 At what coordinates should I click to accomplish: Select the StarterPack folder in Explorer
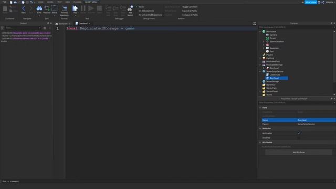click(271, 88)
